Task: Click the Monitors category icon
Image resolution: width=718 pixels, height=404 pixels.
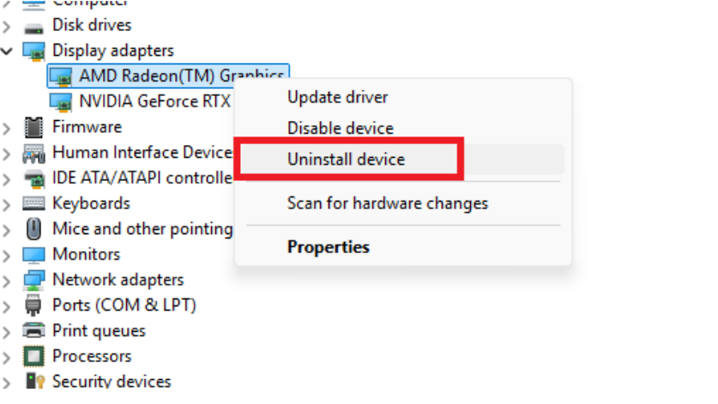Action: (x=34, y=255)
